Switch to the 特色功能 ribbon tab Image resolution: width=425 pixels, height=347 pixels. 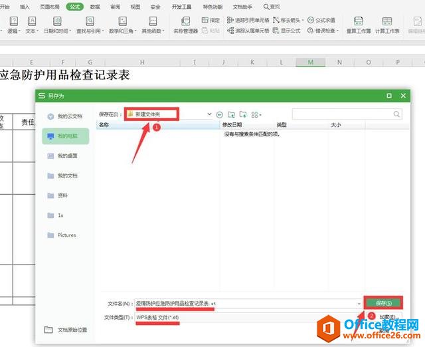[212, 7]
